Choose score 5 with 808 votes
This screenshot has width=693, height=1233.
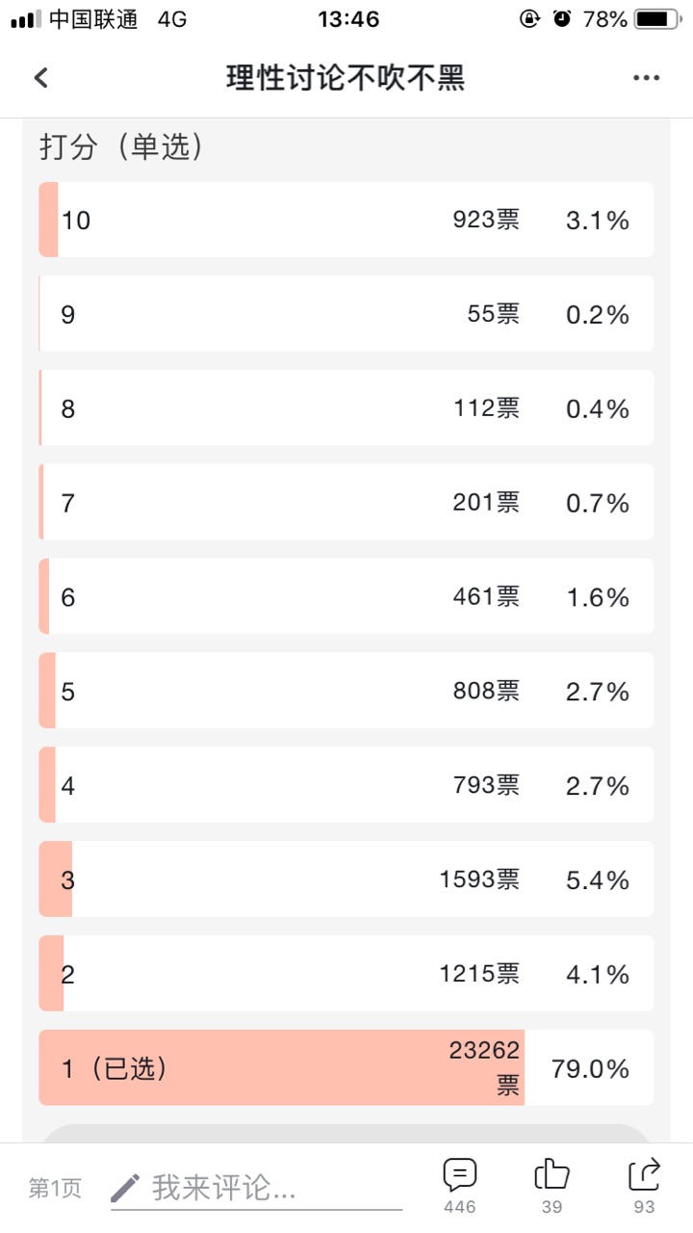click(346, 692)
